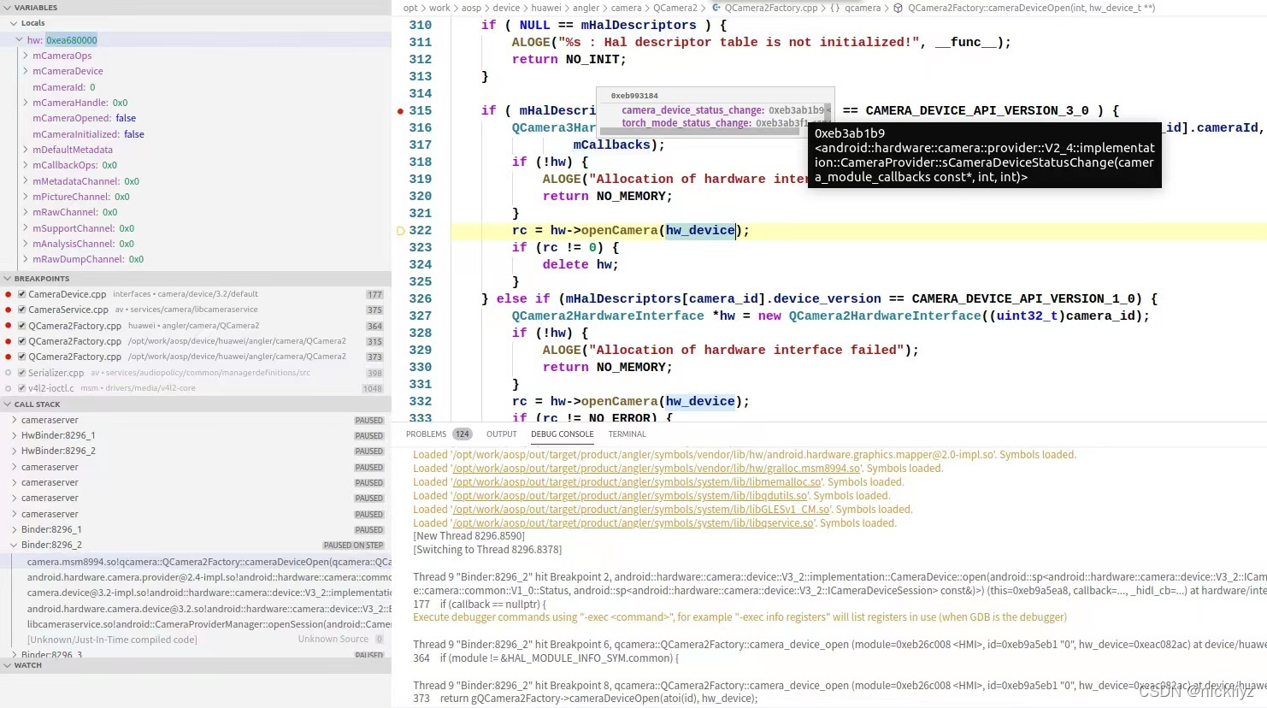Click the cameraDeviceOpen function breadcrumb
The height and width of the screenshot is (708, 1267).
[x=1031, y=8]
